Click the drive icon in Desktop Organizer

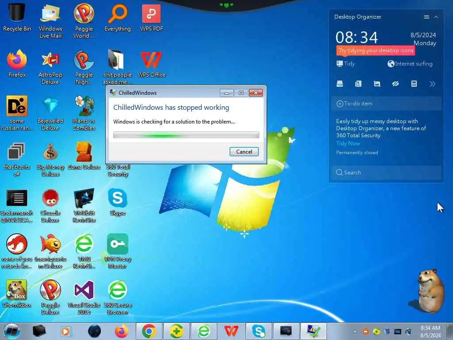[x=340, y=84]
